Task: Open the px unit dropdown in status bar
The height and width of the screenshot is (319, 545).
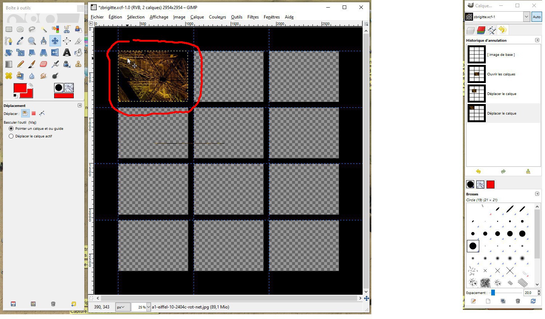Action: (122, 307)
